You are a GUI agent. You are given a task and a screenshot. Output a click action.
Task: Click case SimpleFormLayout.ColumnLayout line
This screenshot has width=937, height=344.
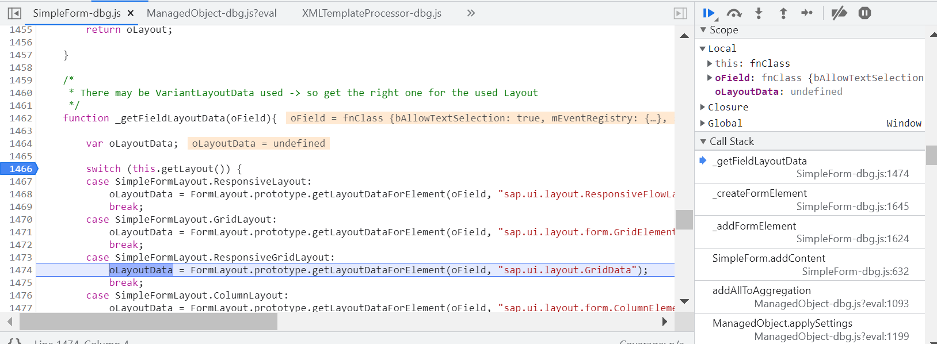click(188, 295)
